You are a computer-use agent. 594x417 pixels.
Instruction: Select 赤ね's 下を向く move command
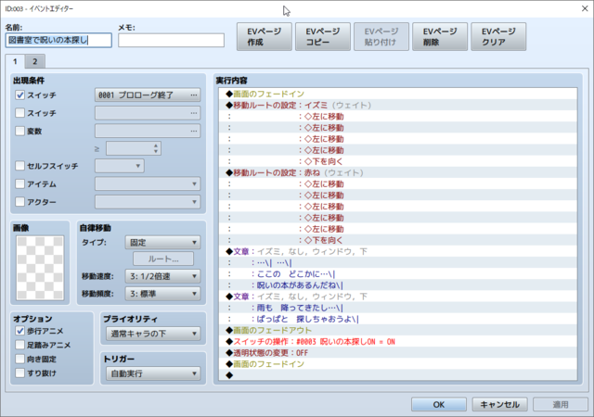pyautogui.click(x=398, y=240)
